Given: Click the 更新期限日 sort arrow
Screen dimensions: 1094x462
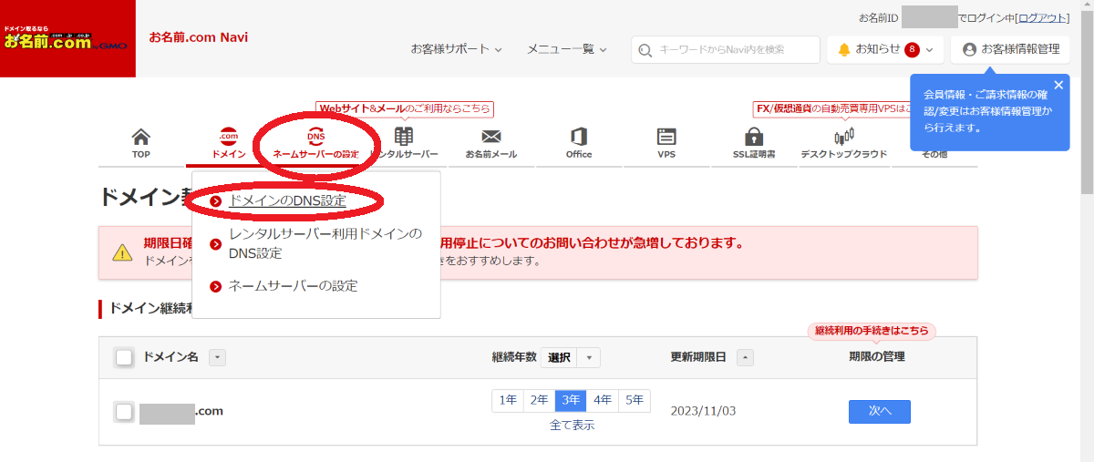Looking at the screenshot, I should click(745, 357).
